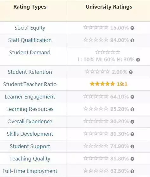Click the grey stars in Student Demand row

(x=108, y=52)
